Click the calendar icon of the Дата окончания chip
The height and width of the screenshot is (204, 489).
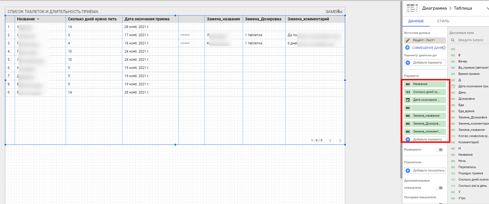(408, 100)
